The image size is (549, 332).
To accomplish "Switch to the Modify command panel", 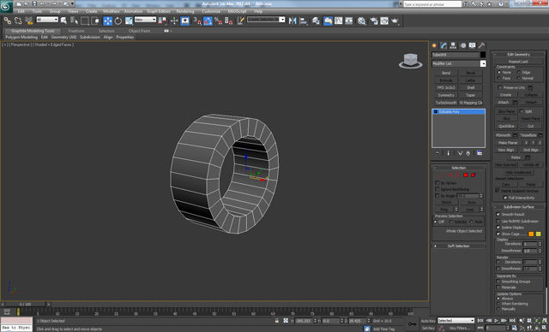I will click(x=443, y=45).
